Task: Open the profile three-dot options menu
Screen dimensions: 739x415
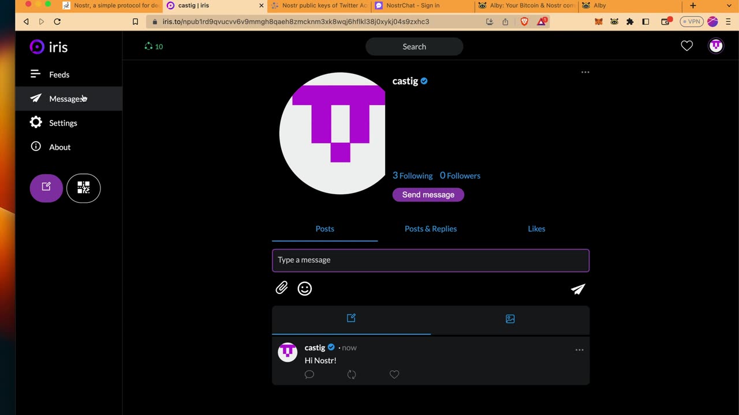Action: (585, 72)
